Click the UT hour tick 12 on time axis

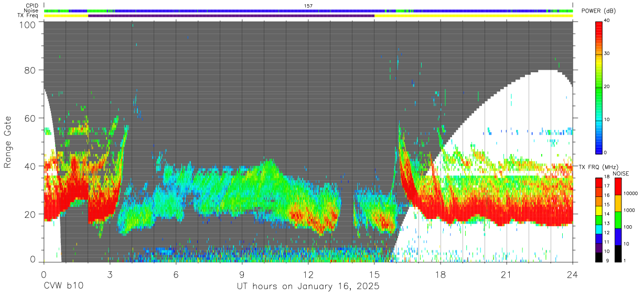pos(308,274)
